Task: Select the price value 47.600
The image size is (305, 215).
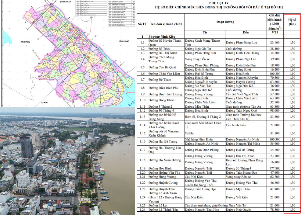Action: [275, 172]
